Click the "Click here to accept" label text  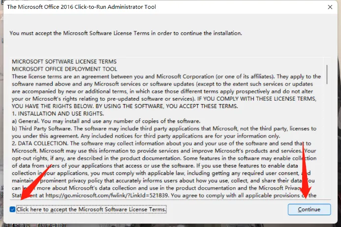tap(91, 210)
